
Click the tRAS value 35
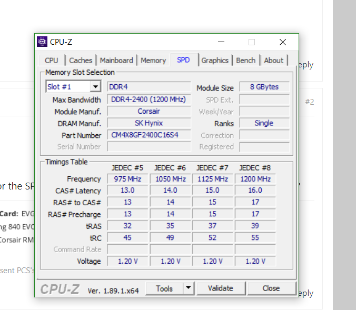(x=171, y=226)
